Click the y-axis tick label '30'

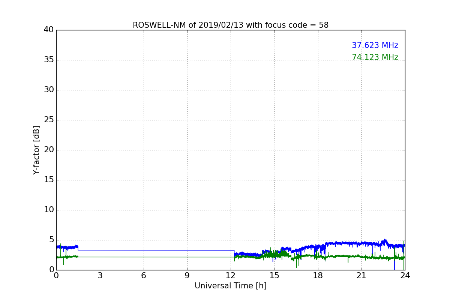pyautogui.click(x=49, y=90)
